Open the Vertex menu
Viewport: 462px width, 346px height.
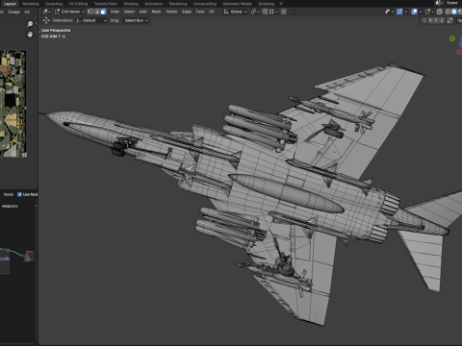(x=171, y=12)
